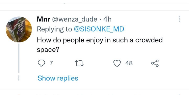
Task: Open the three-dot more options menu
Action: point(179,19)
